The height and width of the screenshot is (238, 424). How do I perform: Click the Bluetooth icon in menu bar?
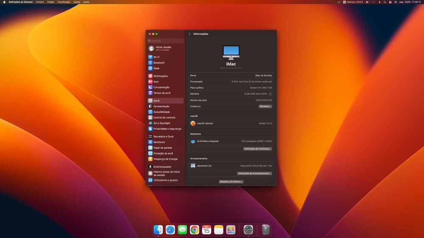pos(379,2)
